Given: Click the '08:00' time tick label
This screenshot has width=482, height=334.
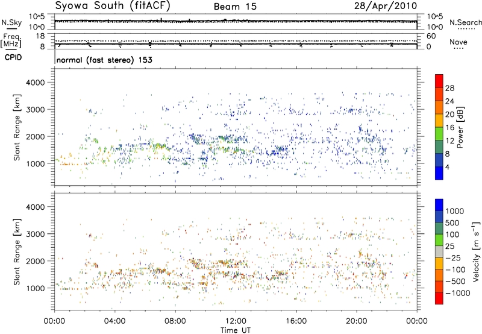Looking at the screenshot, I should (175, 321).
